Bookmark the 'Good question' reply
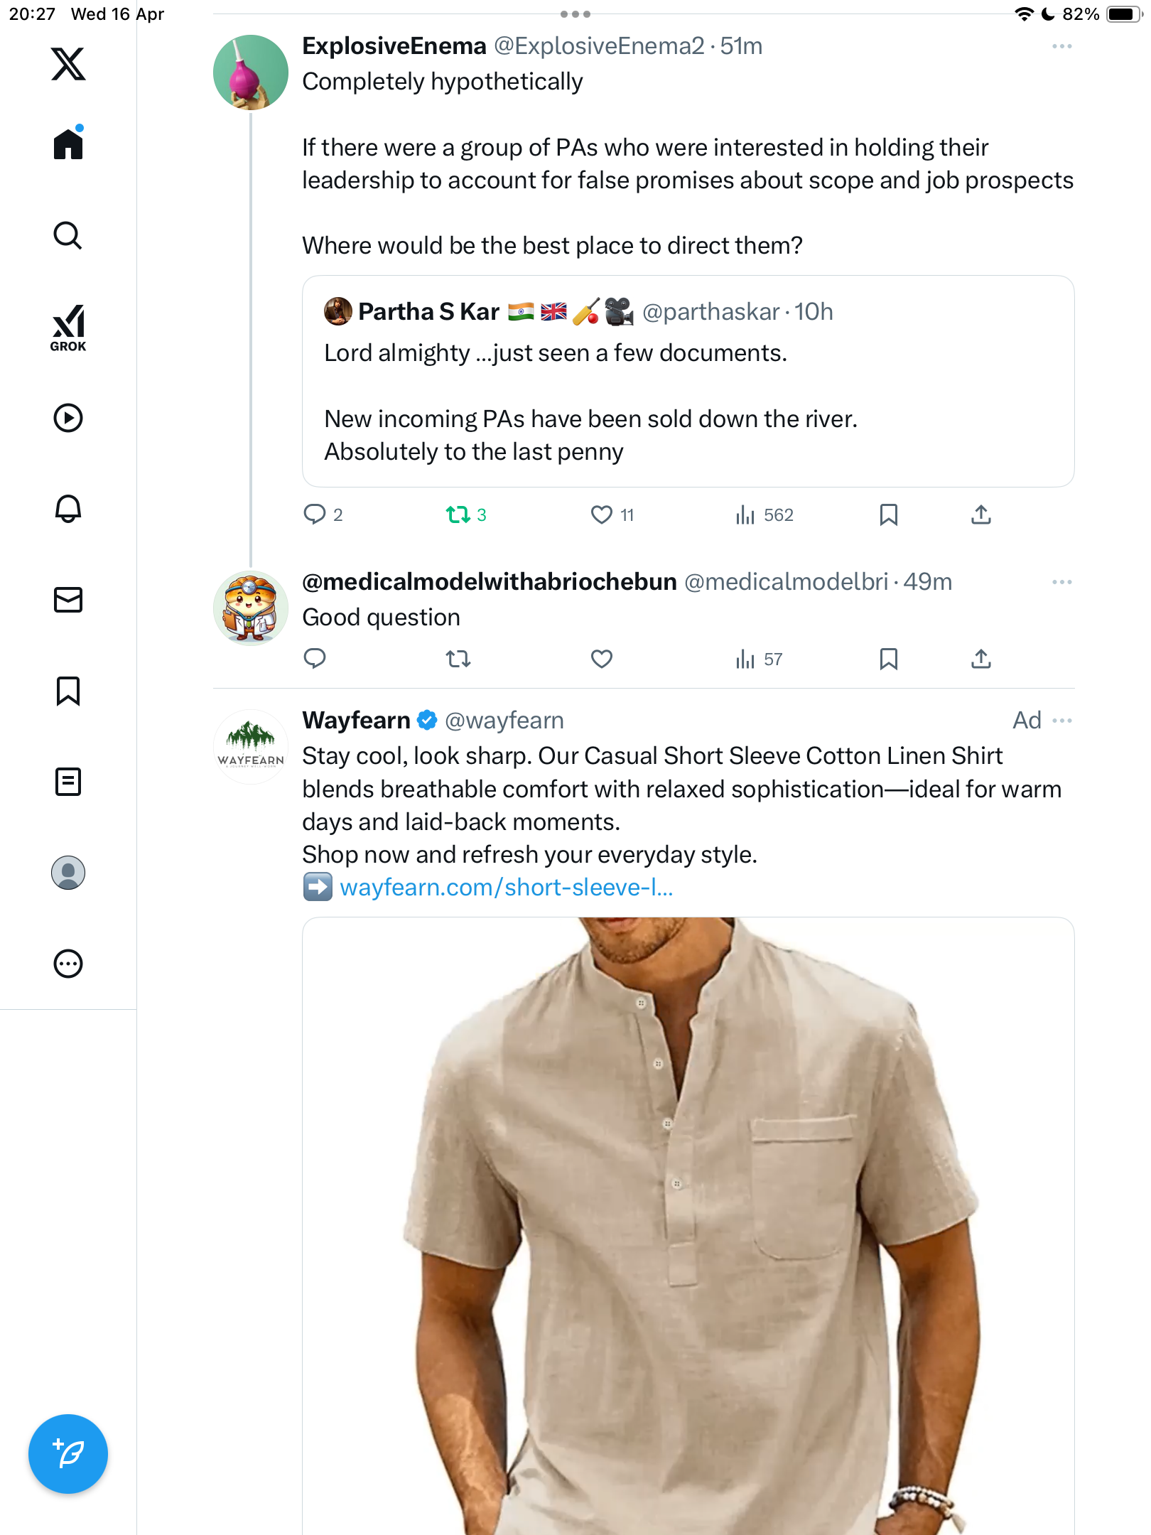This screenshot has height=1535, width=1151. (888, 659)
